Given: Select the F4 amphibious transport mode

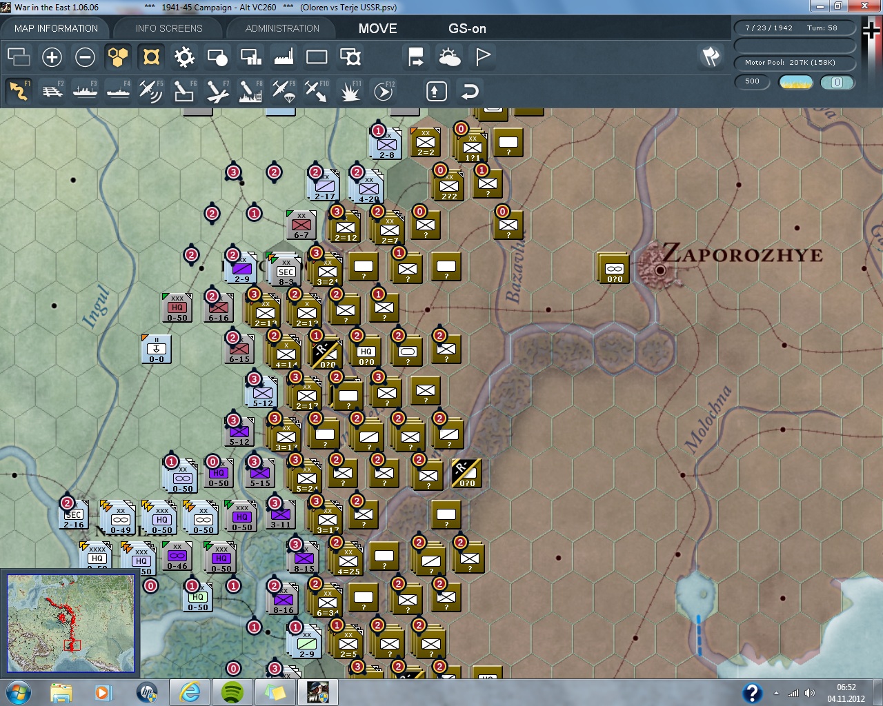Looking at the screenshot, I should (x=118, y=91).
